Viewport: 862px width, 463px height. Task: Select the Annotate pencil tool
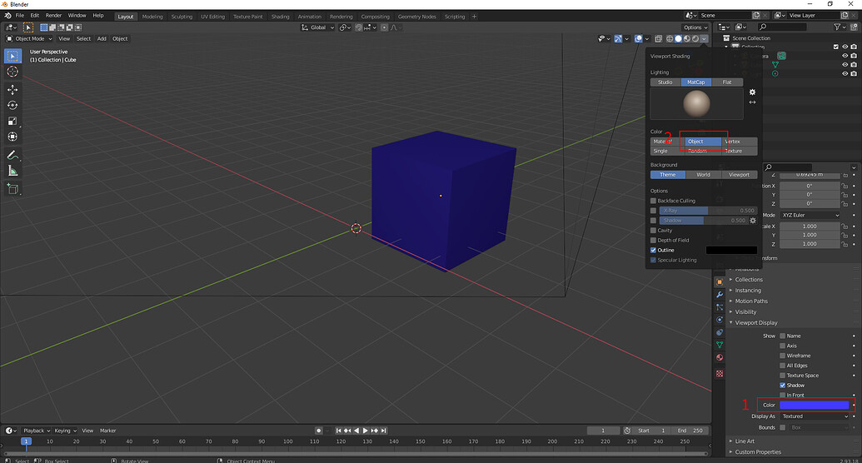12,155
